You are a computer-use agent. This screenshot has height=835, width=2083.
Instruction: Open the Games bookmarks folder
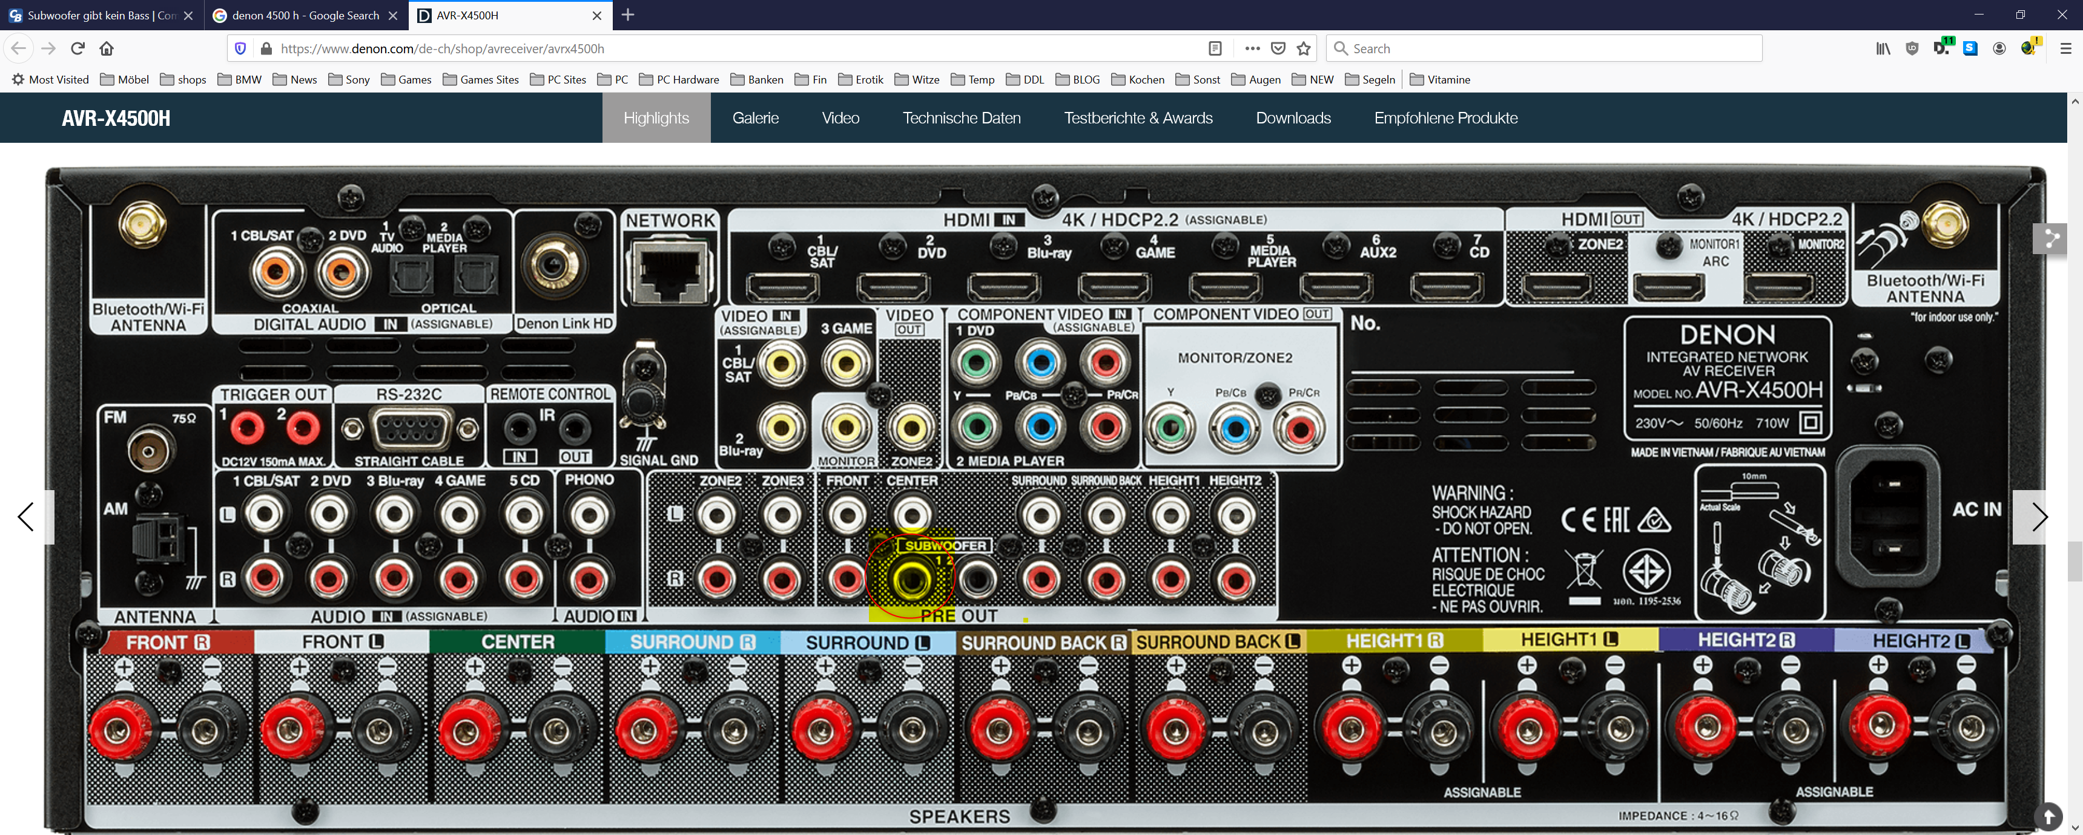point(406,79)
